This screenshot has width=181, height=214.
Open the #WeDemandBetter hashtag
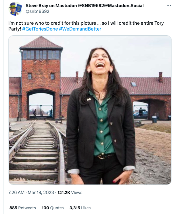click(80, 29)
